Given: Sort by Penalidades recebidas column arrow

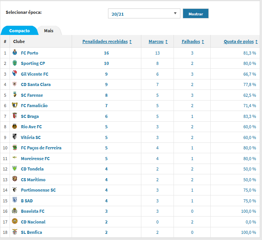Looking at the screenshot, I should [131, 42].
